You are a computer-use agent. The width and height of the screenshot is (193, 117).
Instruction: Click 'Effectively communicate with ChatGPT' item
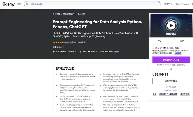(x=121, y=88)
